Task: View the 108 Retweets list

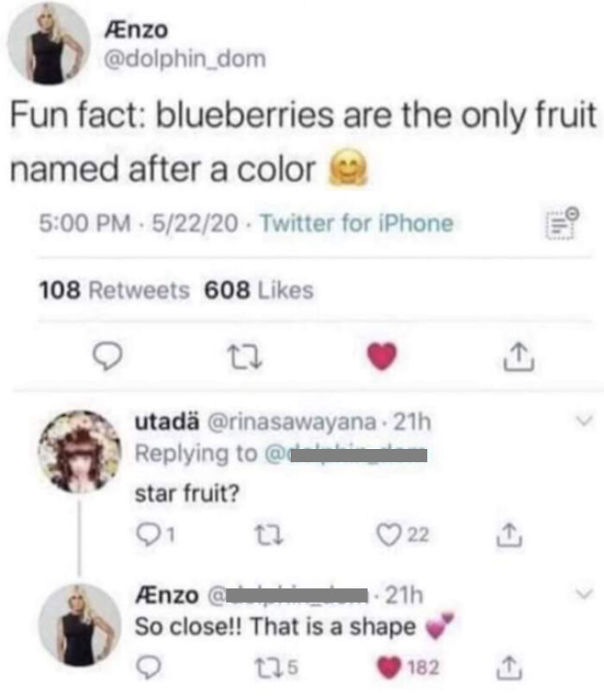Action: pyautogui.click(x=114, y=290)
